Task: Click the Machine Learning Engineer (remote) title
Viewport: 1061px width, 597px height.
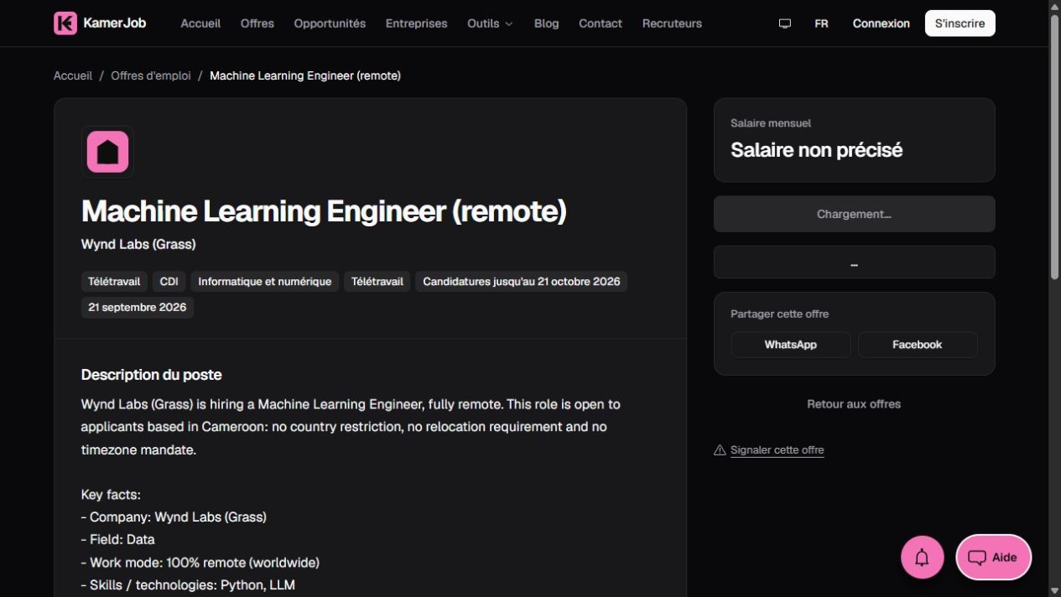Action: point(324,211)
